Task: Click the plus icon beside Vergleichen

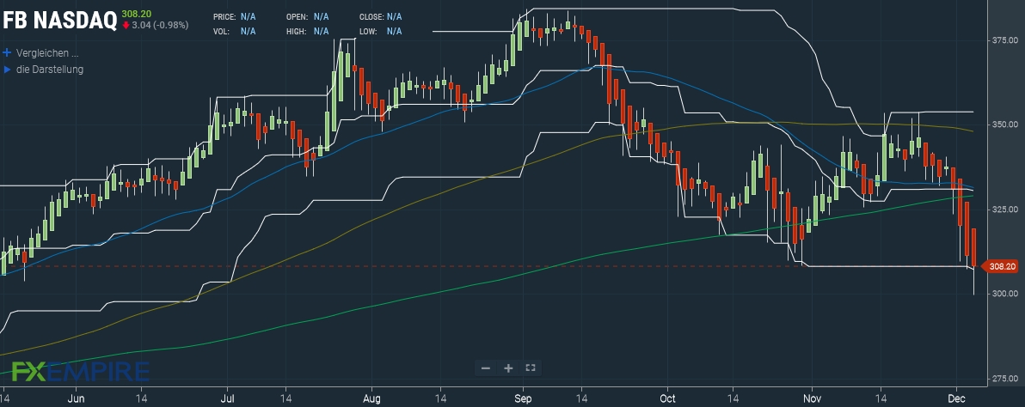Action: pyautogui.click(x=7, y=53)
